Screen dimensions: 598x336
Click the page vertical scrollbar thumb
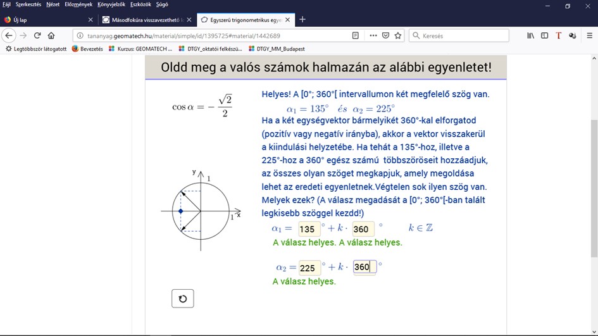[594, 189]
